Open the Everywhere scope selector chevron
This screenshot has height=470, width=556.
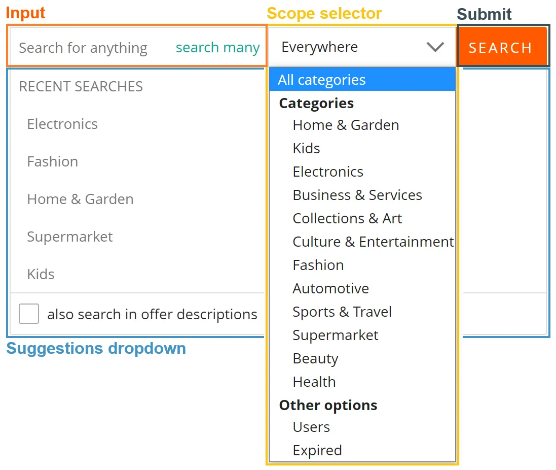pos(435,47)
